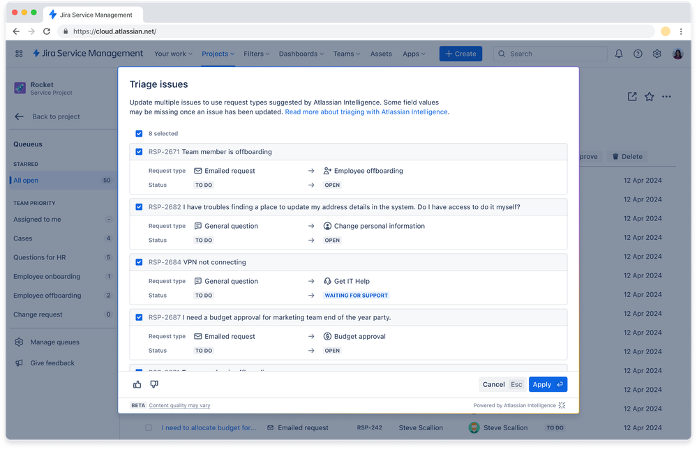Open the user profile avatar
This screenshot has height=449, width=697.
tap(678, 54)
